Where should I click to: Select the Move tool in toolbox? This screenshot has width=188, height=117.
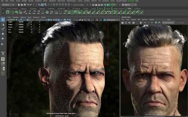(3, 34)
